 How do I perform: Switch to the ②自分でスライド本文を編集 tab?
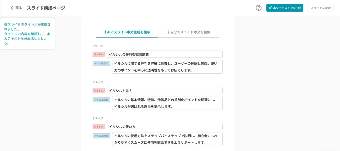pos(188,32)
